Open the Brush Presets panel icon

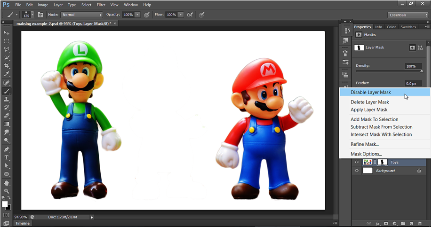click(x=345, y=62)
